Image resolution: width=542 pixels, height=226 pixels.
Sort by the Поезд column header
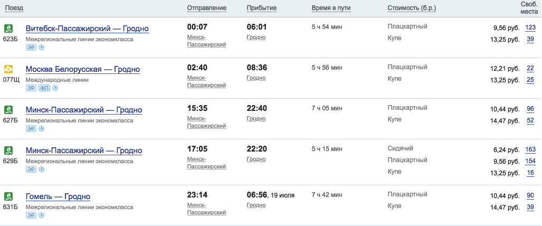pos(14,8)
